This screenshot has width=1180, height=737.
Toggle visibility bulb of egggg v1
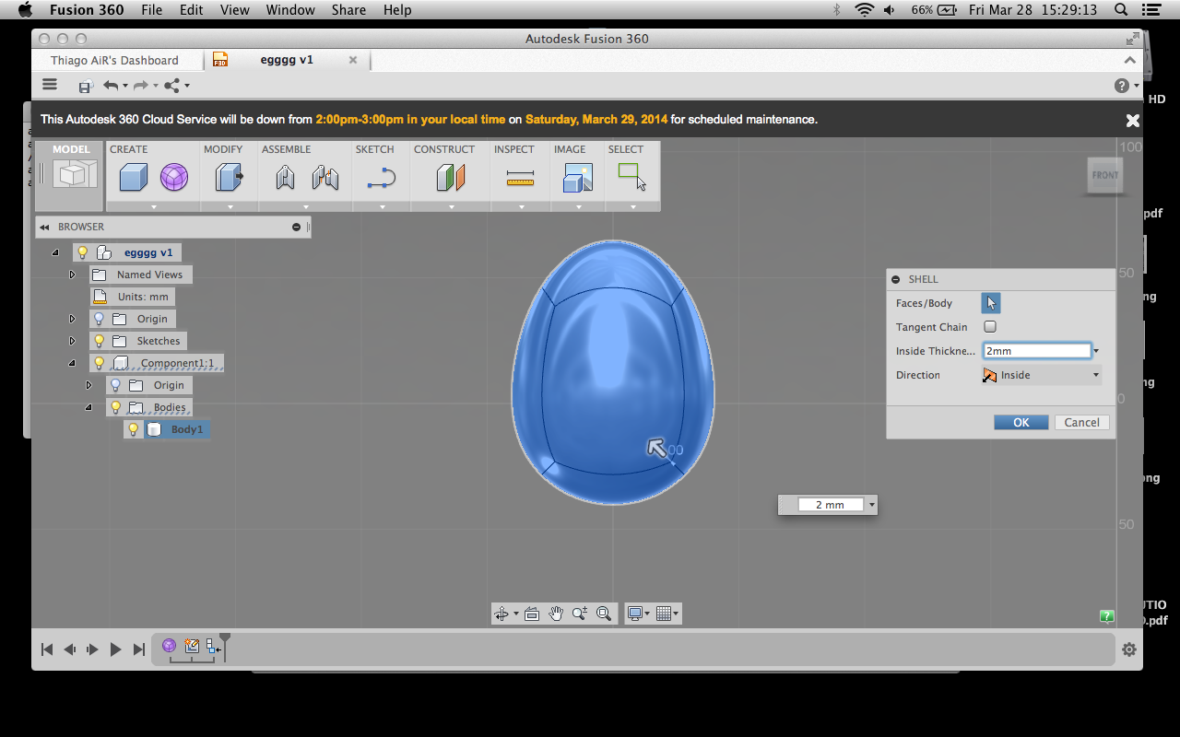(x=82, y=252)
